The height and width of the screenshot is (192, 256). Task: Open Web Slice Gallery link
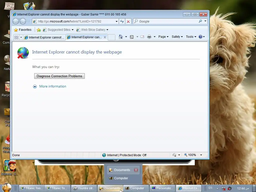pyautogui.click(x=91, y=30)
